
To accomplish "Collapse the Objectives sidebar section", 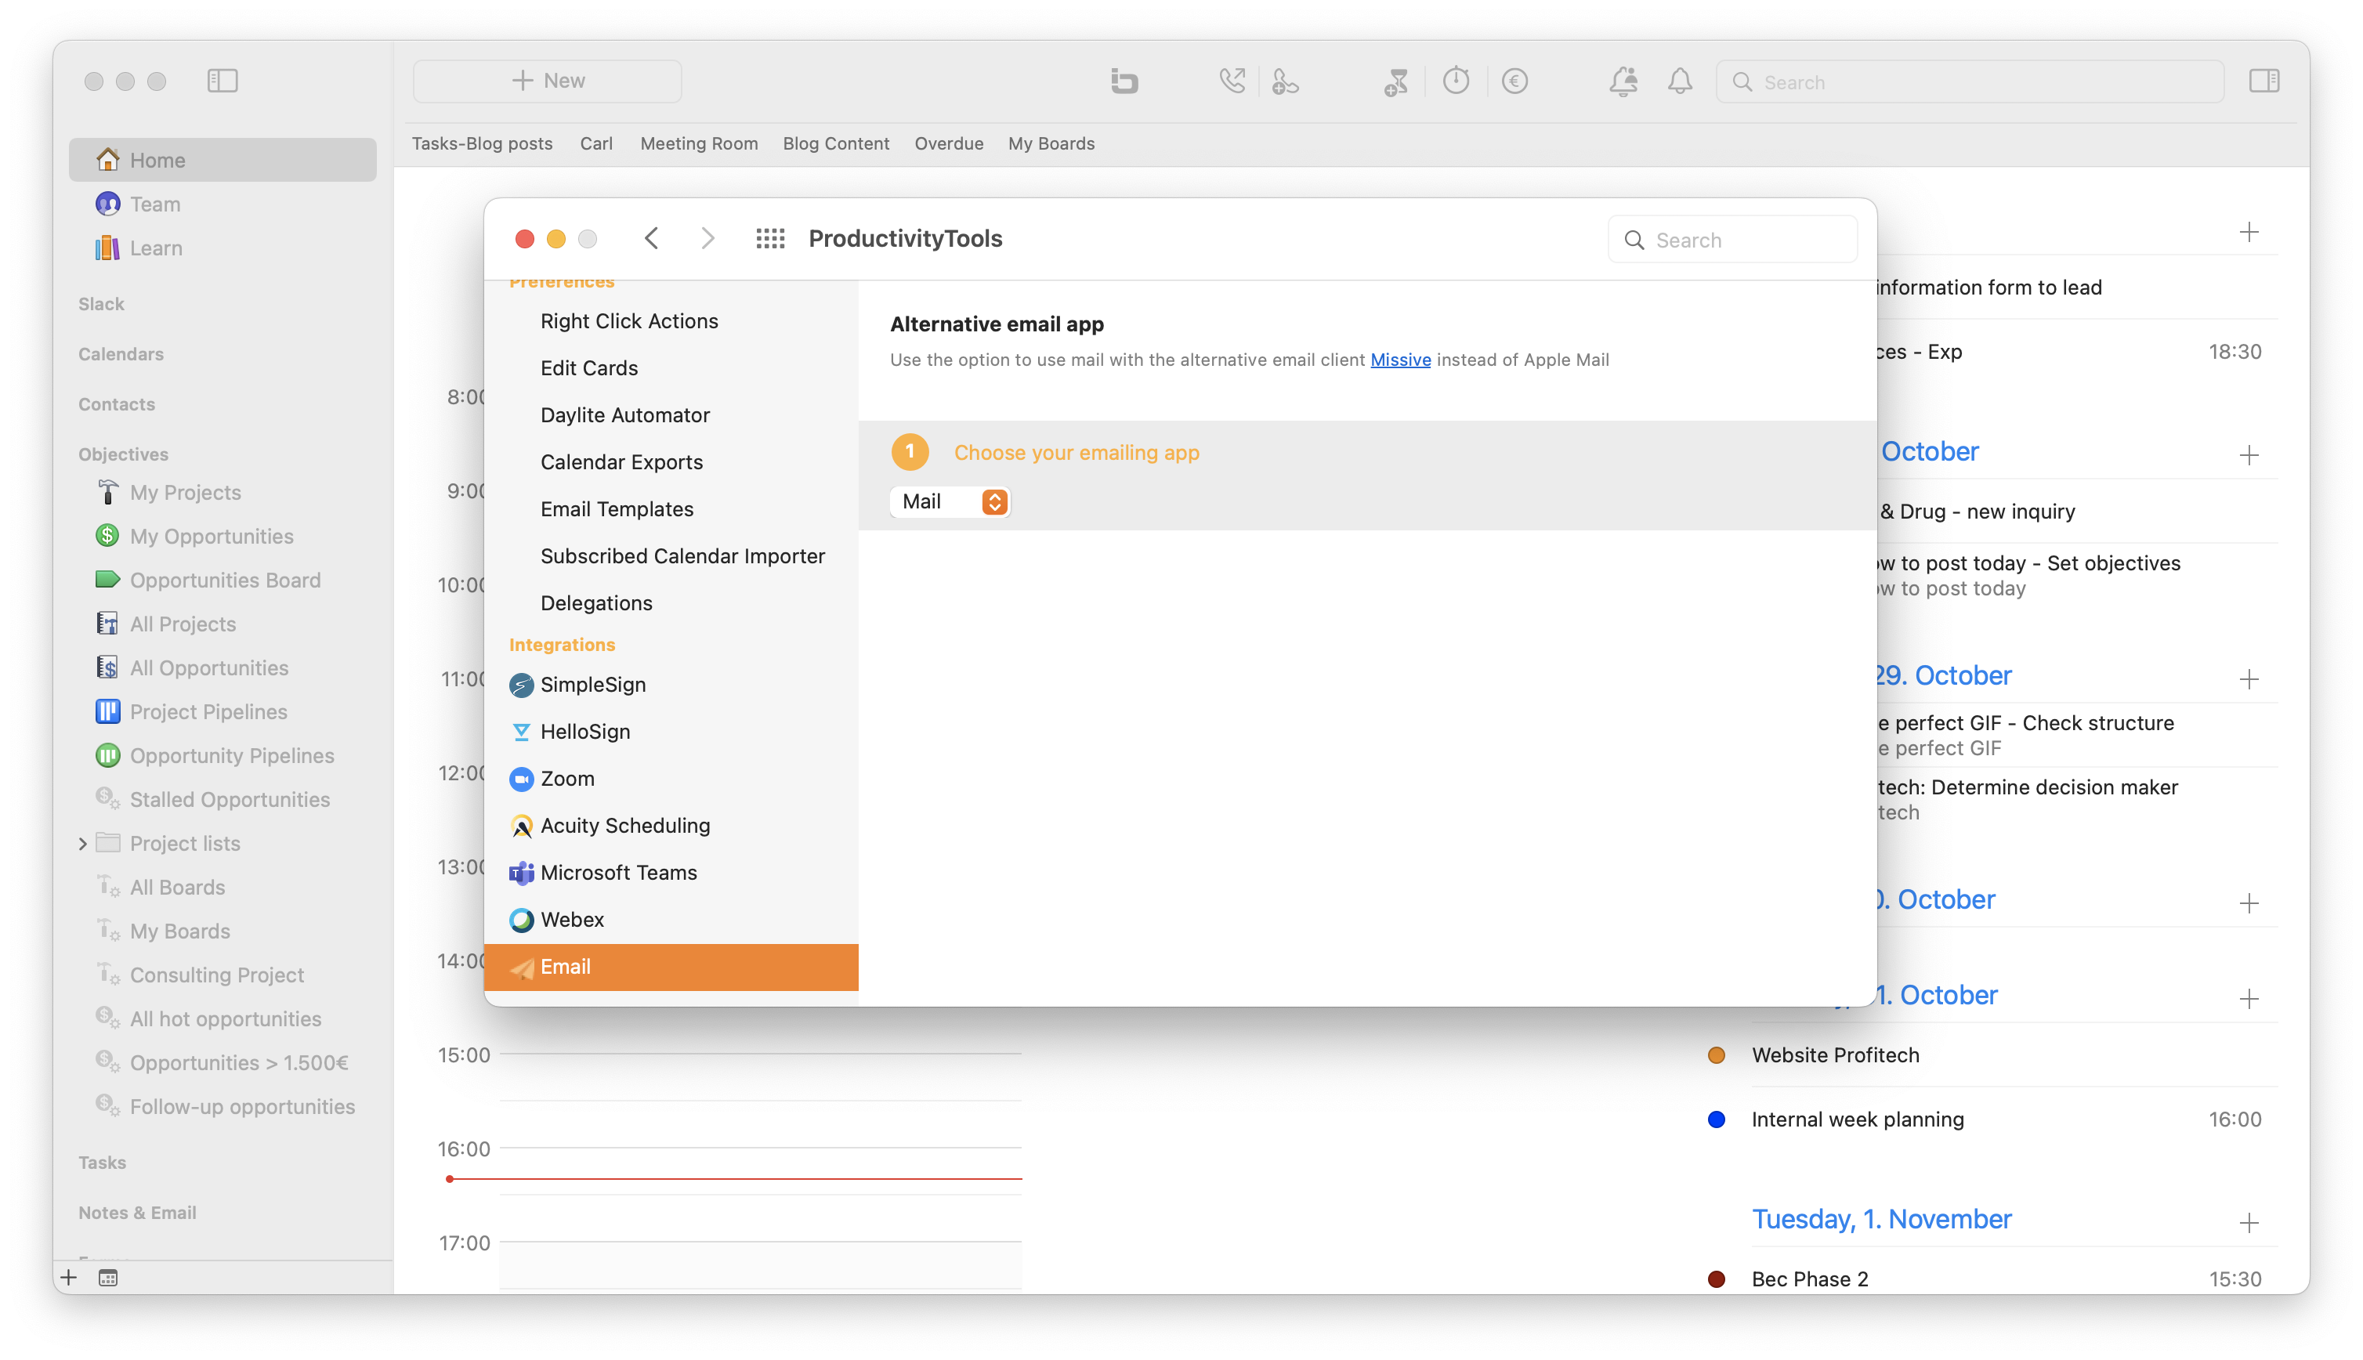I will 123,455.
